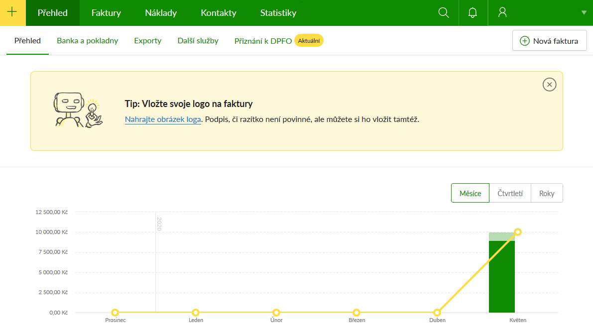Click the Květen data point on chart

click(x=518, y=232)
